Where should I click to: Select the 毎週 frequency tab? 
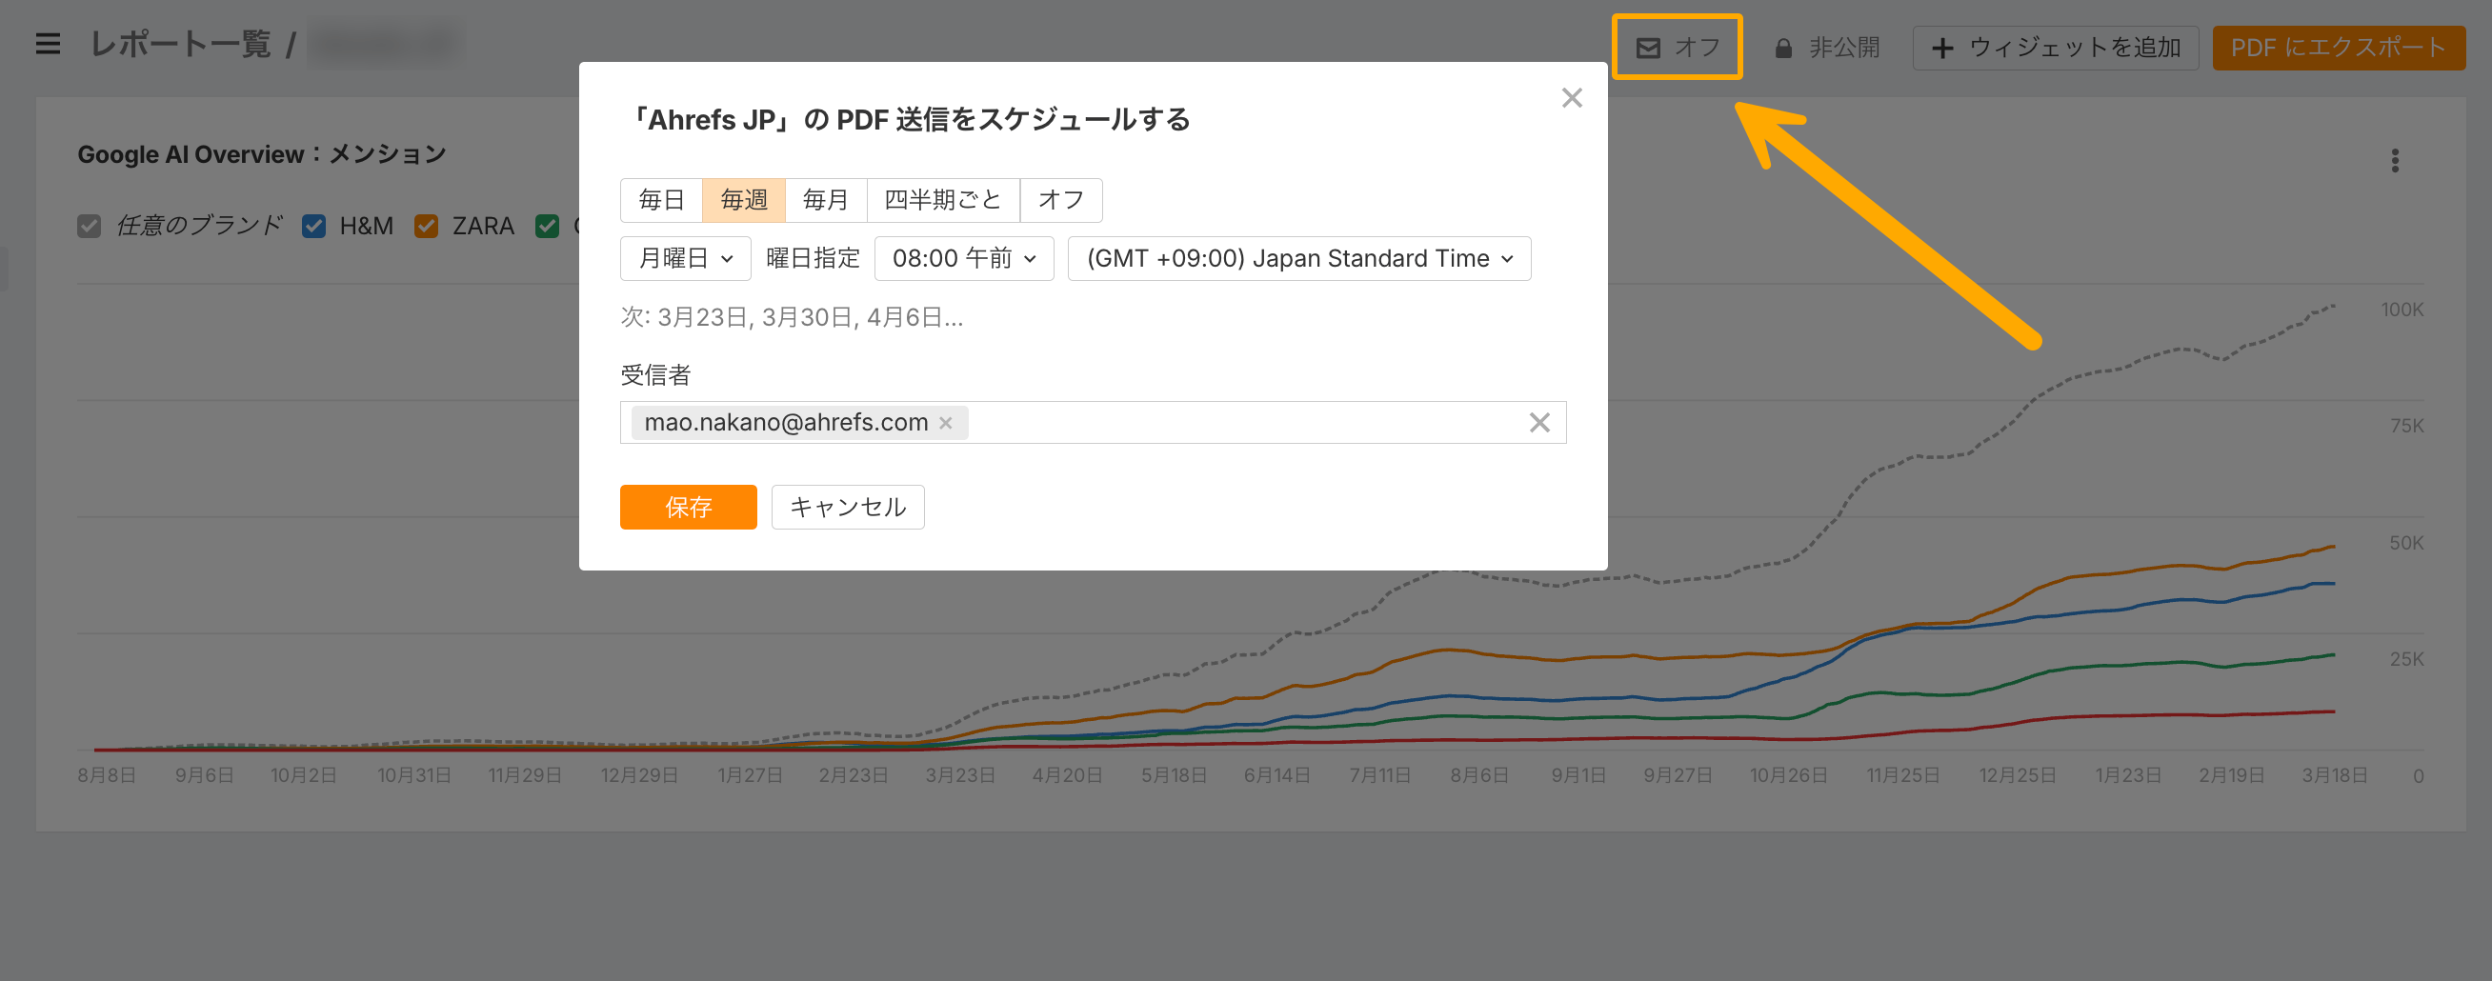(744, 200)
